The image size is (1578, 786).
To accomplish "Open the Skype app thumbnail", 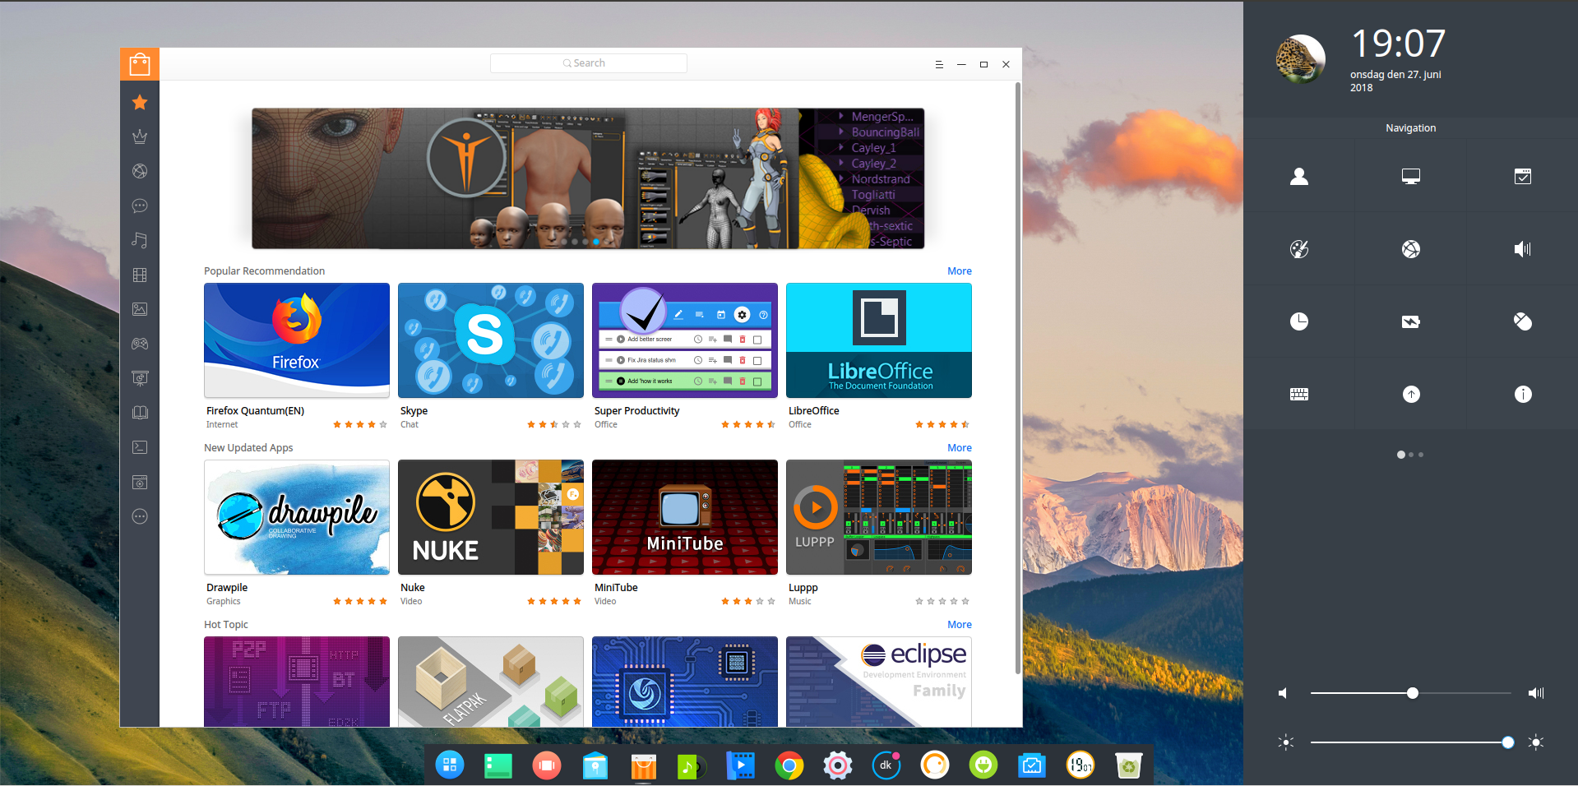I will (491, 340).
